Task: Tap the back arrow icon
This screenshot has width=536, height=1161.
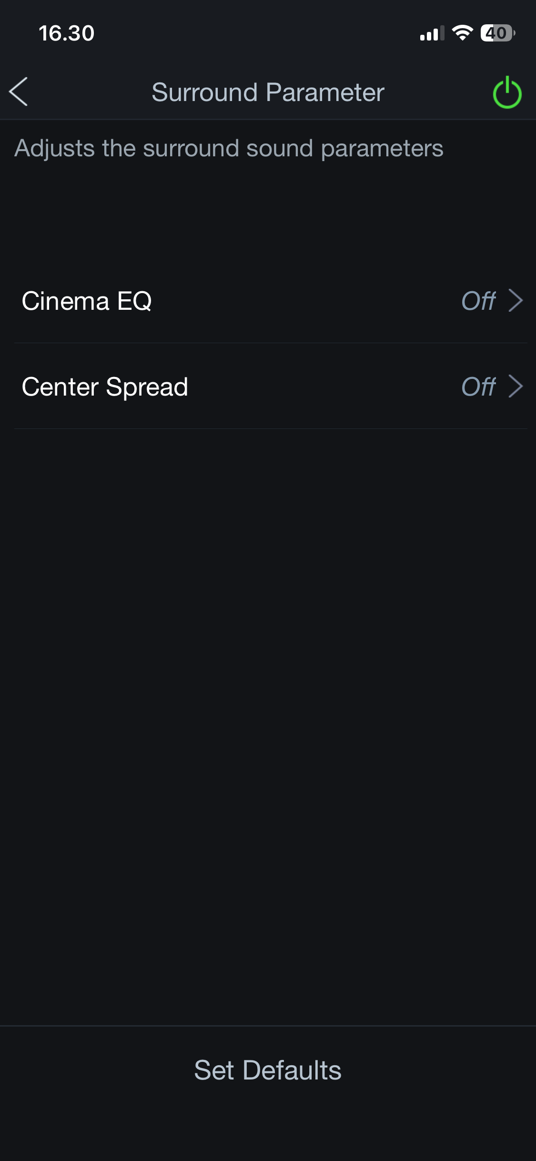Action: (19, 92)
